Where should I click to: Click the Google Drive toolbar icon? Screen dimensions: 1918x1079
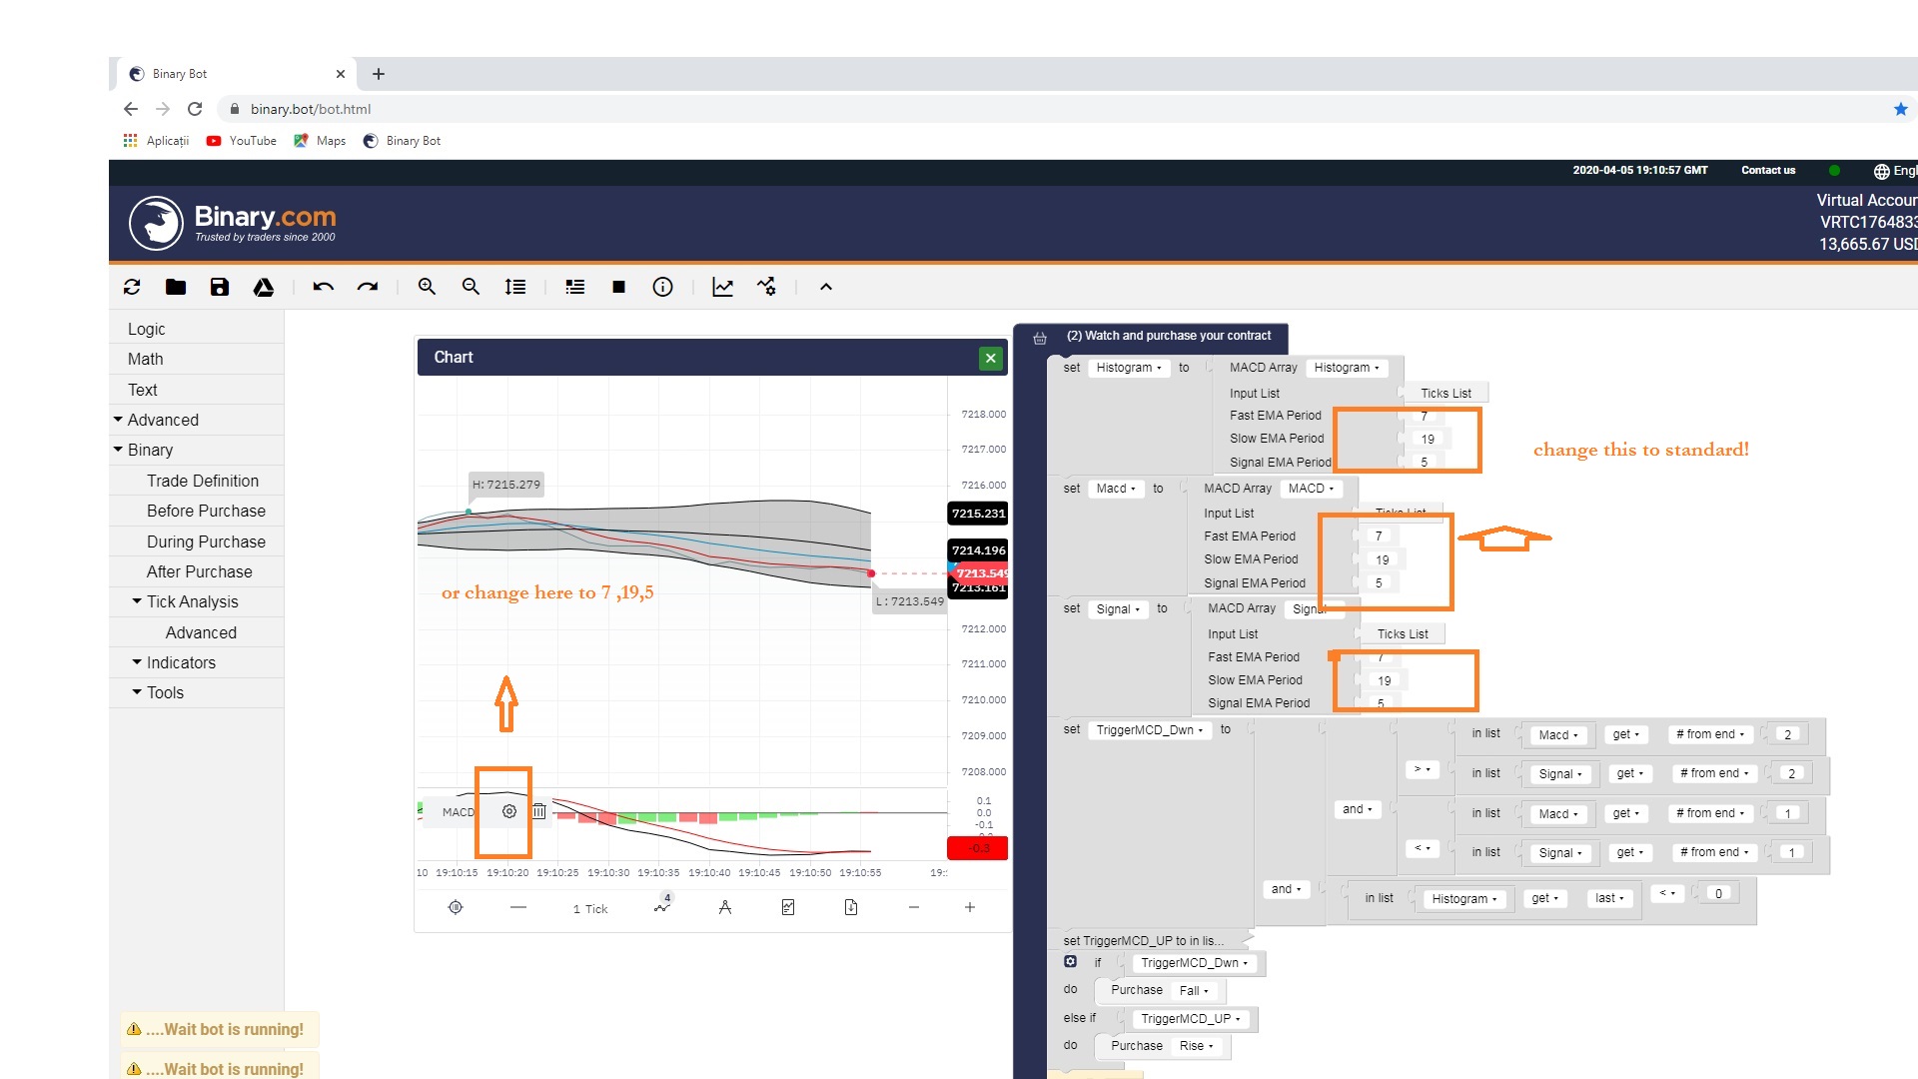pos(263,288)
